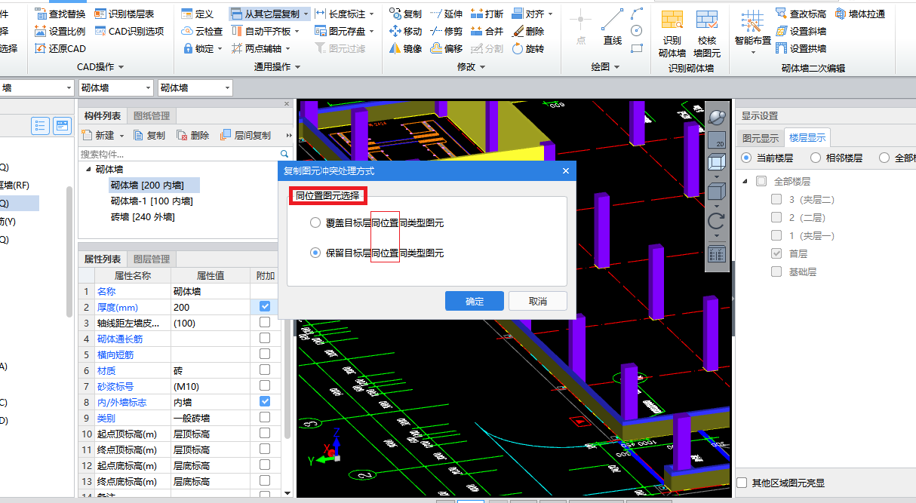Click 厚度(mm) property name link

pyautogui.click(x=118, y=307)
